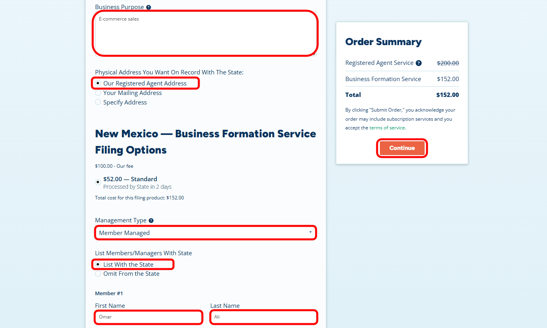Select Omit From the State option

[98, 274]
